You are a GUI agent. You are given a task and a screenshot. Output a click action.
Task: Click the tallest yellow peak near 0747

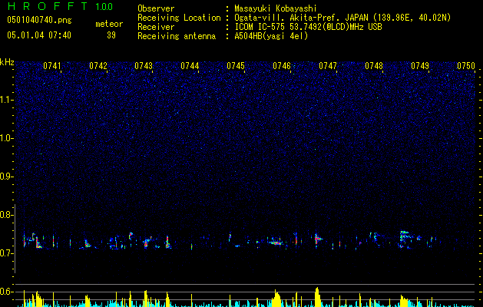tap(317, 297)
